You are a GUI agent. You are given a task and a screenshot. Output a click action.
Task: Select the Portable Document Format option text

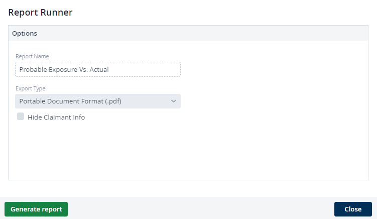click(x=70, y=101)
